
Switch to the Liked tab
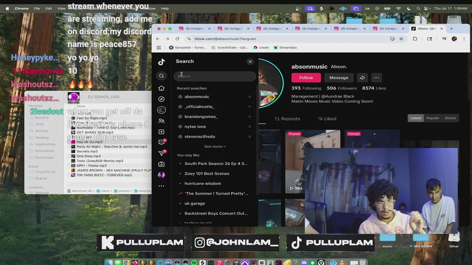point(327,119)
